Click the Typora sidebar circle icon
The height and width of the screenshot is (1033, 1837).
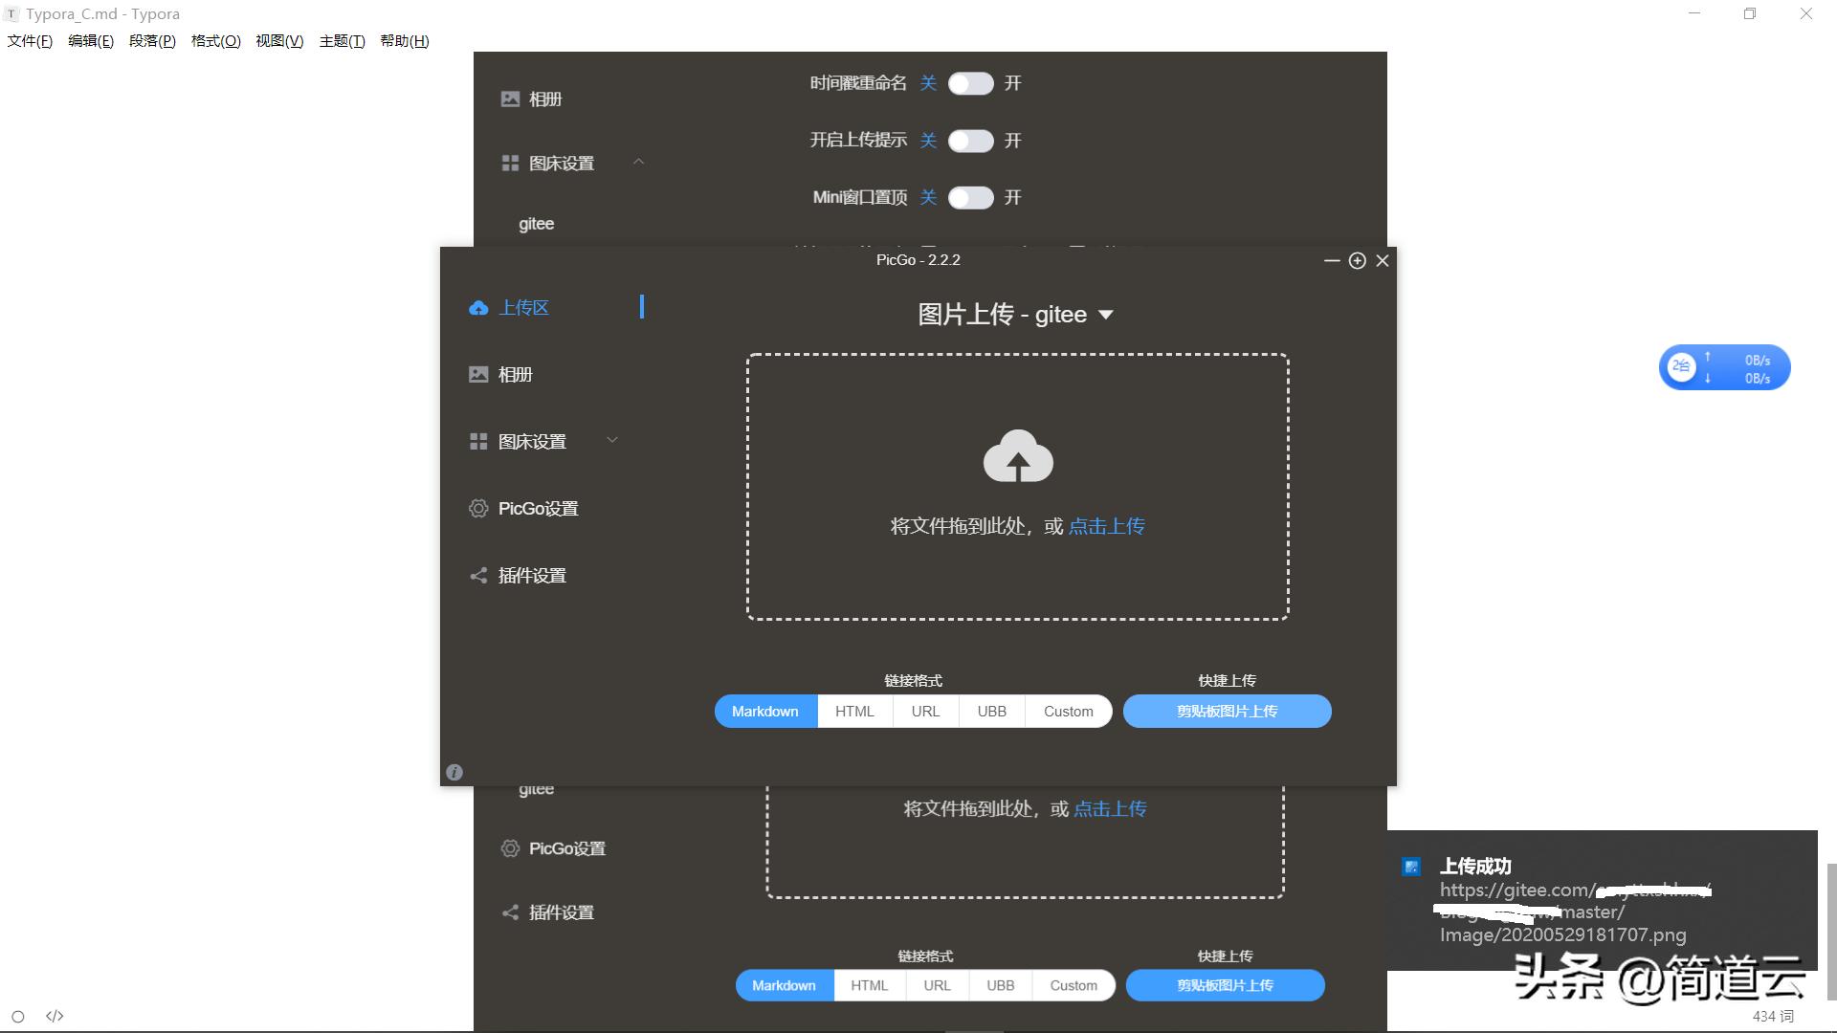tap(17, 1016)
